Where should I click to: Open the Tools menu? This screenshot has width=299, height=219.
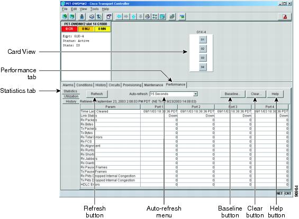tap(94, 9)
